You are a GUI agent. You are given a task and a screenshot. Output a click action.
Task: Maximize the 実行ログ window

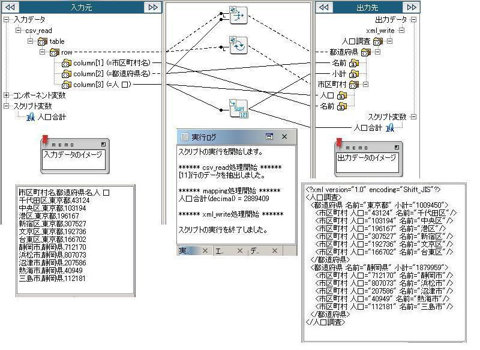(269, 136)
